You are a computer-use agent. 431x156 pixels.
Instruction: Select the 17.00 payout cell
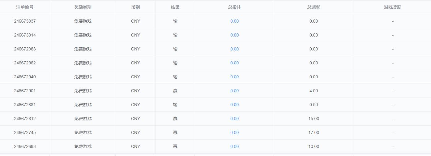(x=314, y=132)
